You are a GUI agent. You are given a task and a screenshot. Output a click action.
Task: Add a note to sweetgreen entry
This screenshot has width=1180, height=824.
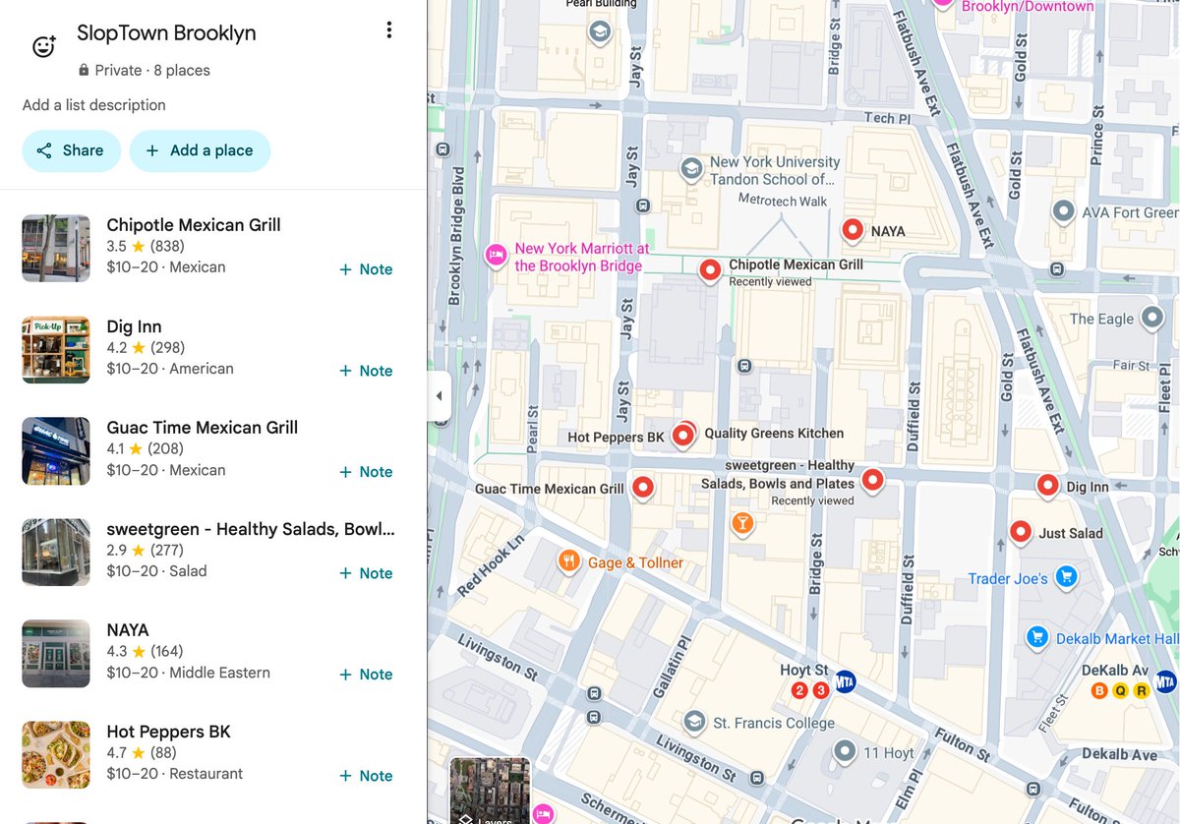(x=366, y=573)
